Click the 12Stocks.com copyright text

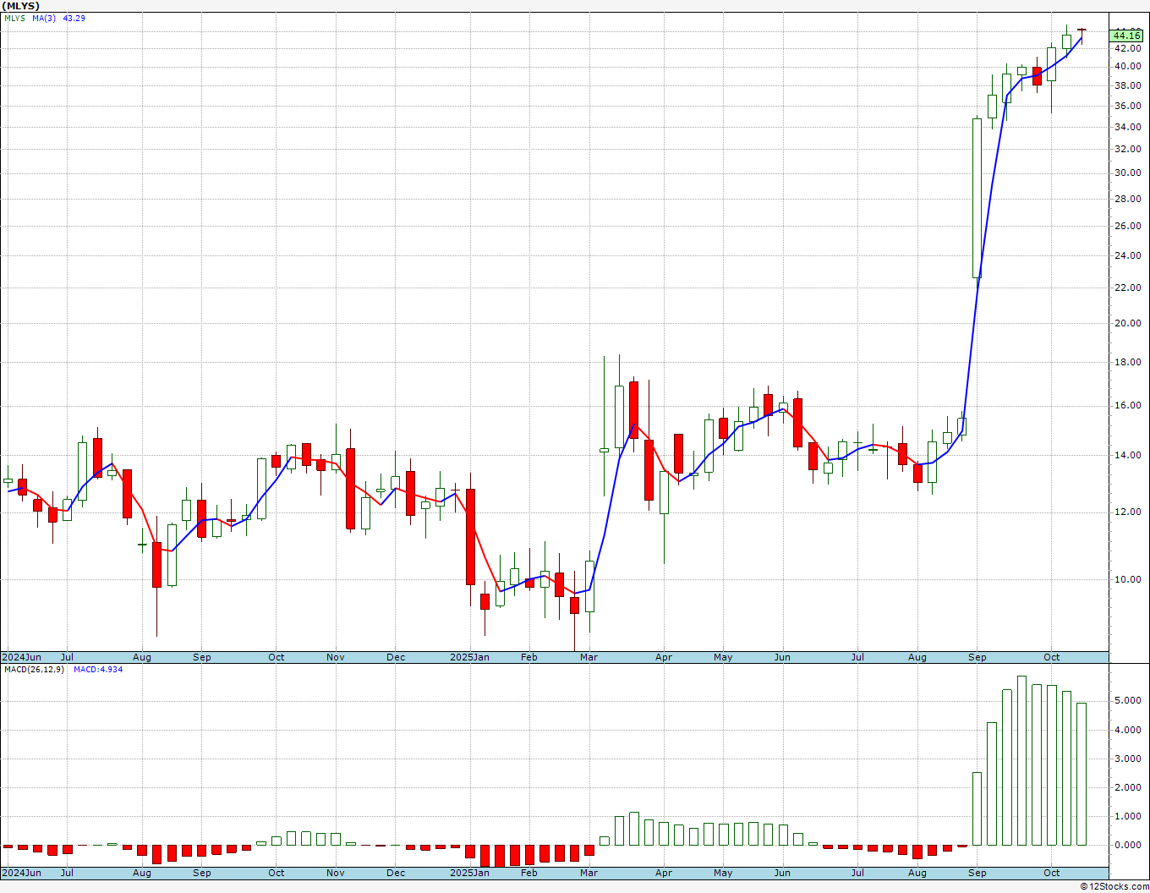point(1114,886)
